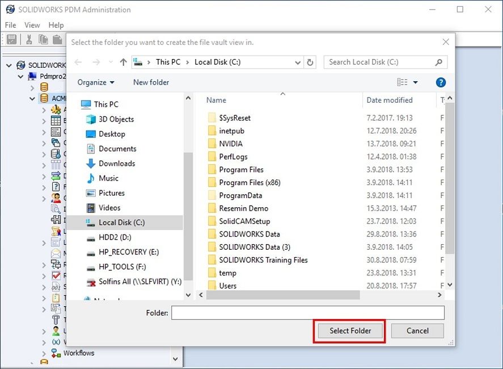The height and width of the screenshot is (369, 503).
Task: Open the File menu
Action: (11, 25)
